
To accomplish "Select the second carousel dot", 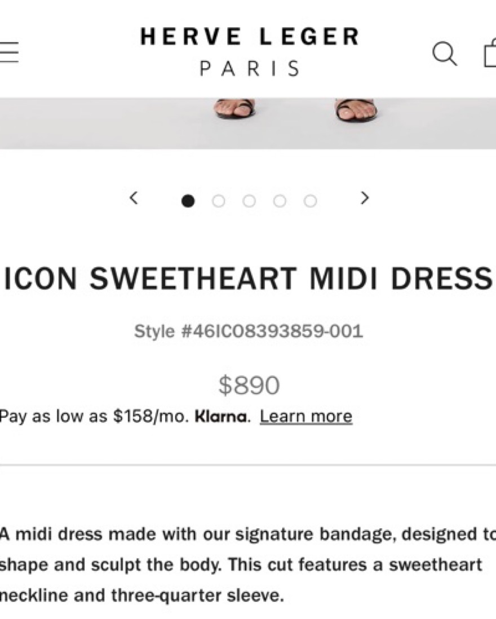I will click(x=219, y=201).
